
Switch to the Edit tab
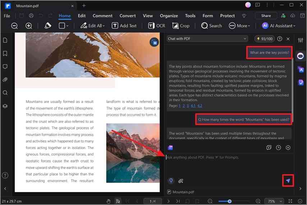(82, 16)
